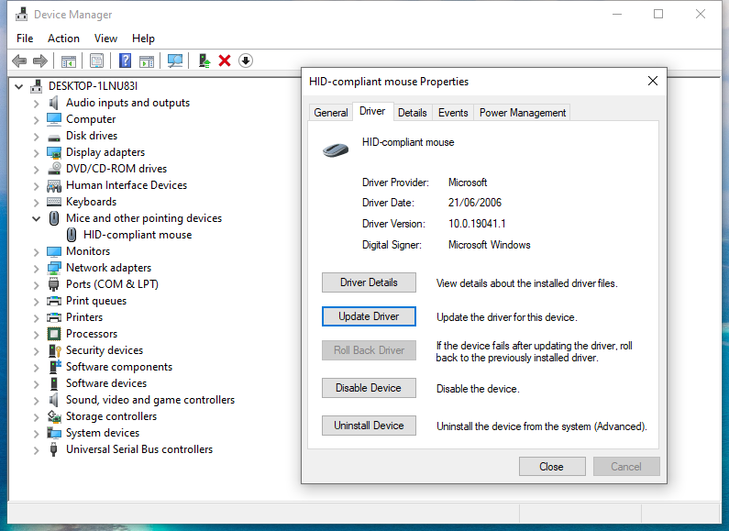Click the Disable device down-arrow icon
The height and width of the screenshot is (531, 729).
246,61
